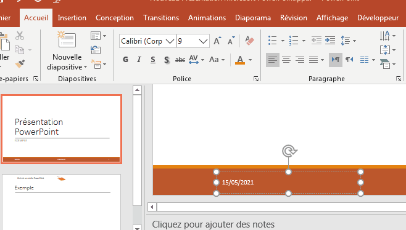Decrease font size with small A
The height and width of the screenshot is (230, 406).
pyautogui.click(x=231, y=41)
